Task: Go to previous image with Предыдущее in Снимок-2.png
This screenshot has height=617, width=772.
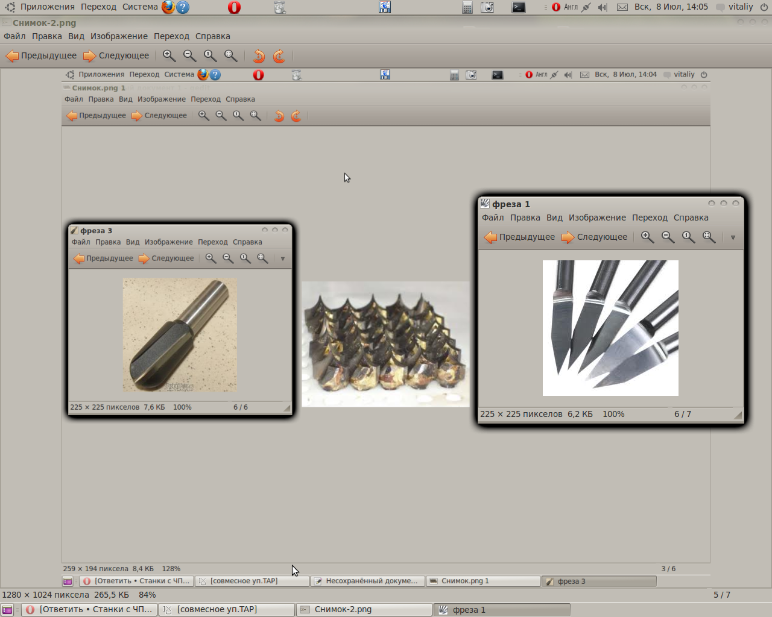Action: [x=41, y=56]
